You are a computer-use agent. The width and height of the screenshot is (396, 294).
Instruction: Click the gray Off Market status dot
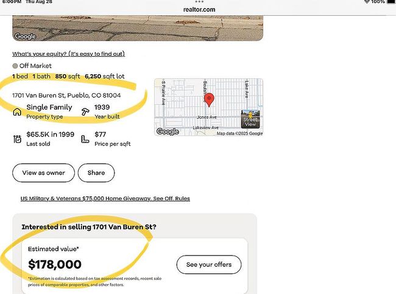point(15,66)
